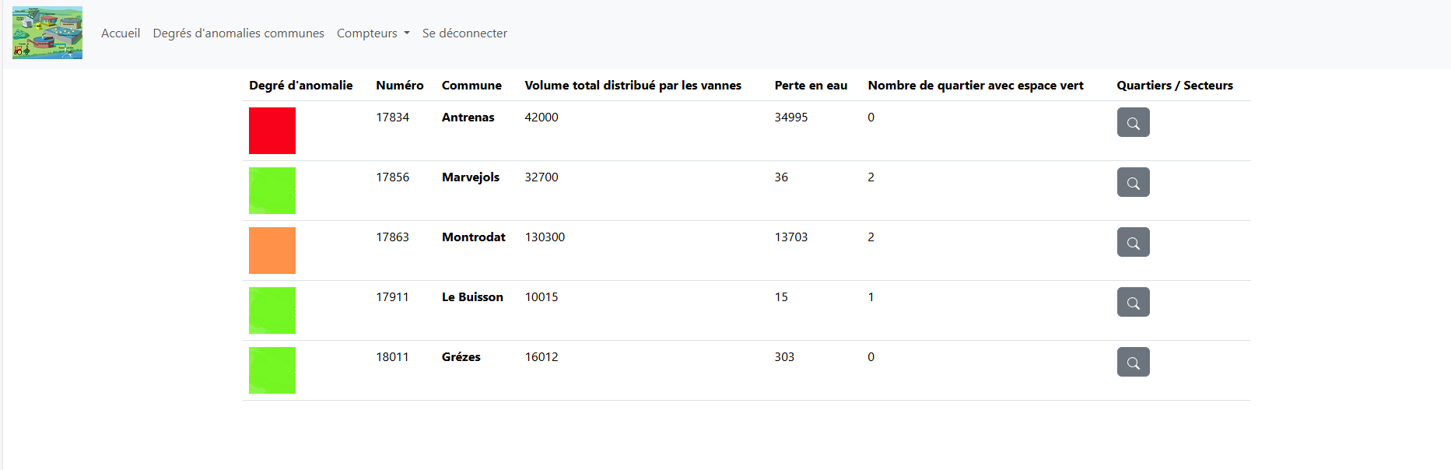Image resolution: width=1451 pixels, height=470 pixels.
Task: Click water loss value 13703
Action: coord(791,237)
